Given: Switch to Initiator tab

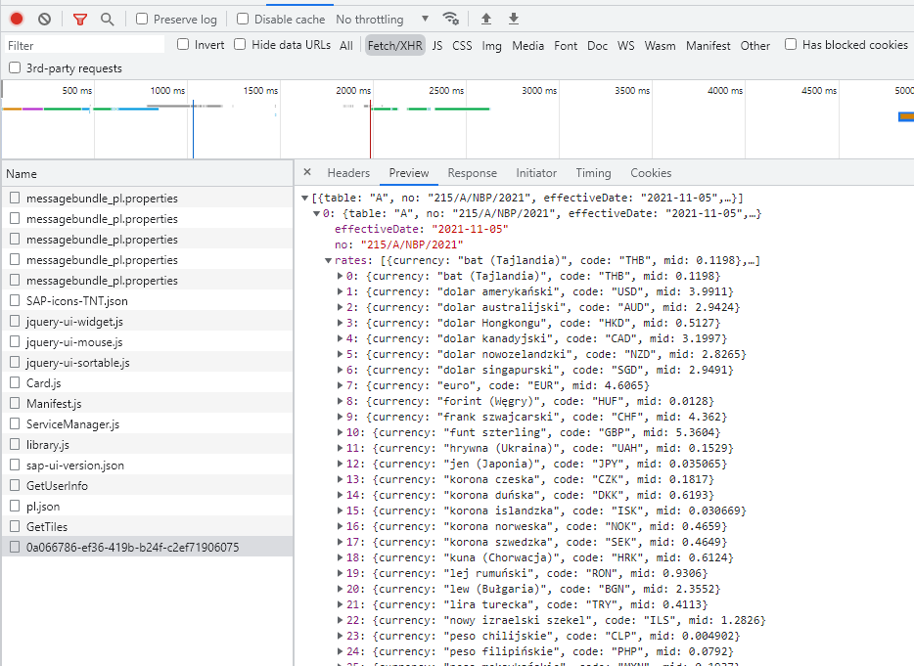Looking at the screenshot, I should click(x=536, y=173).
